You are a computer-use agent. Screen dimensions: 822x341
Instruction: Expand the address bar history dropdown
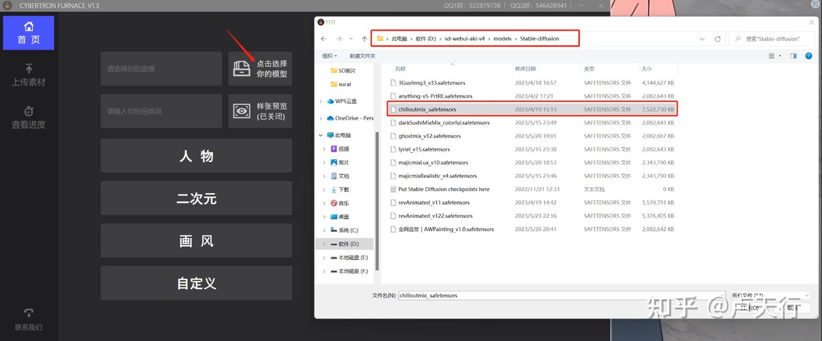(x=702, y=39)
